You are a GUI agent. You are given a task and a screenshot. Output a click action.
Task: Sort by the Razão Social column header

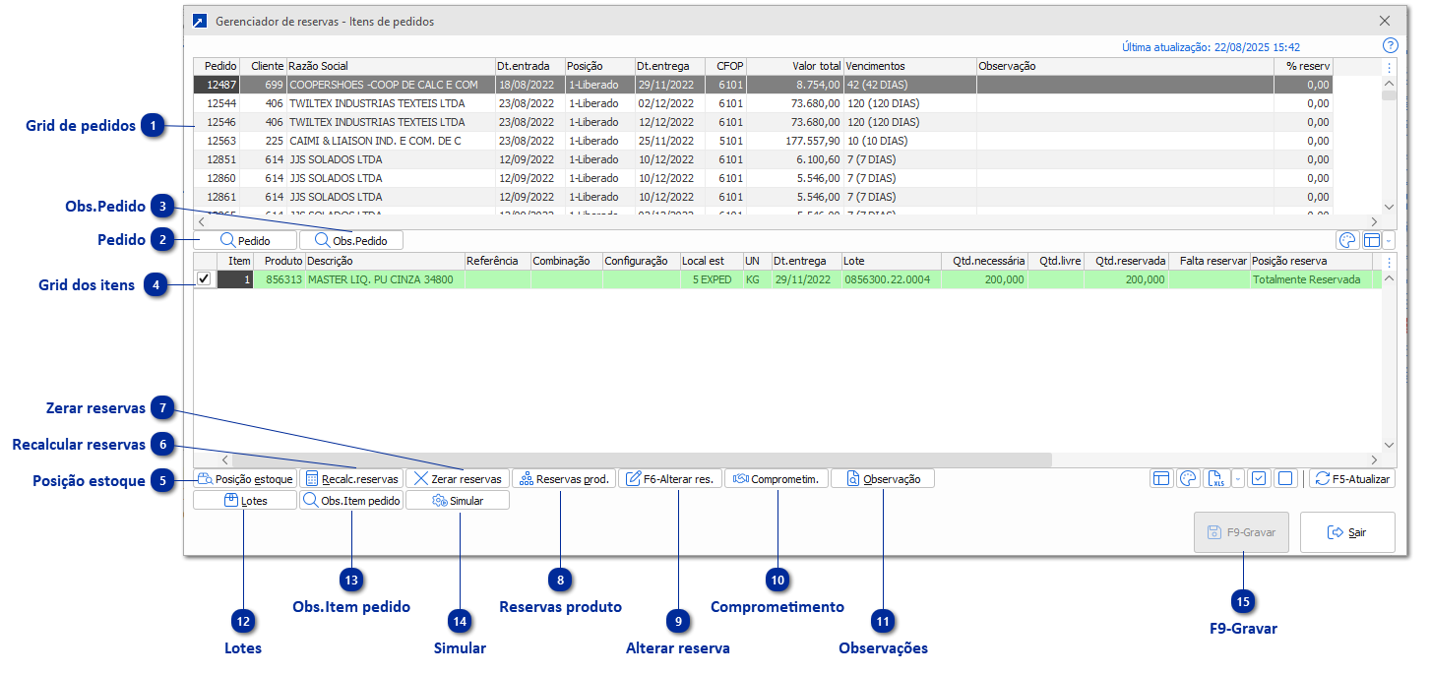point(389,66)
